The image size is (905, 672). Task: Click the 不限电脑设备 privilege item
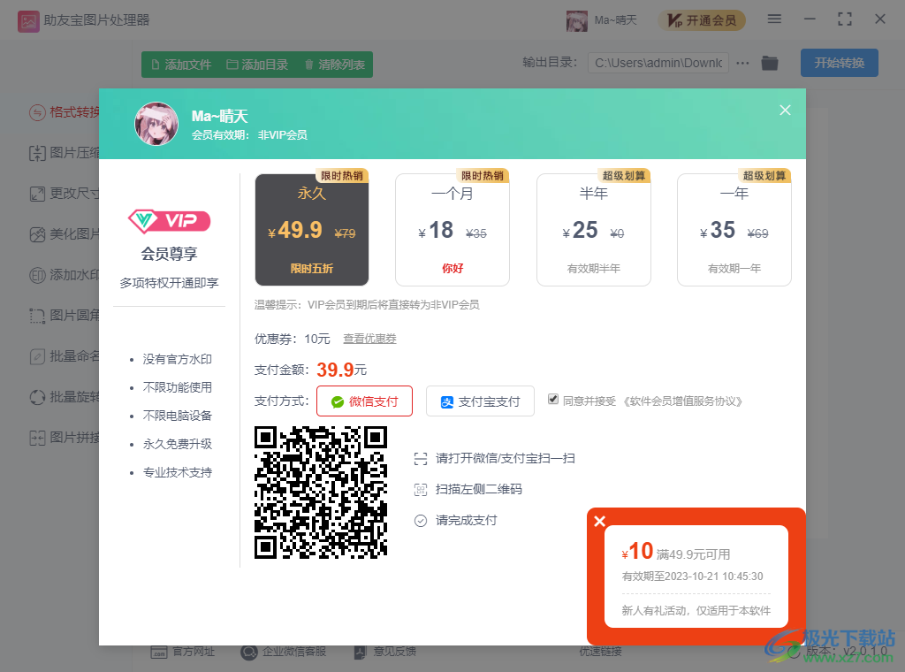point(177,416)
